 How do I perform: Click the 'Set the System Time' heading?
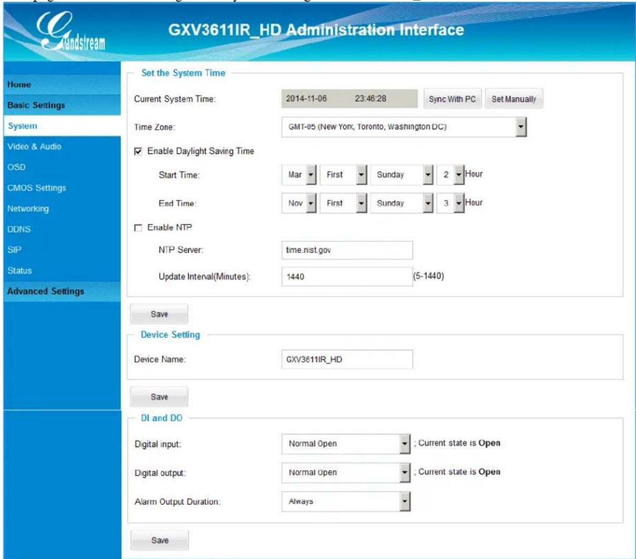pyautogui.click(x=183, y=73)
